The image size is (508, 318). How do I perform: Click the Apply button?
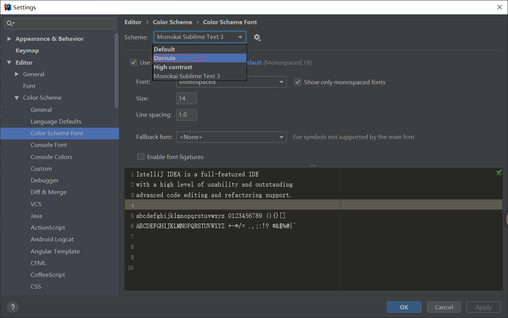(483, 307)
